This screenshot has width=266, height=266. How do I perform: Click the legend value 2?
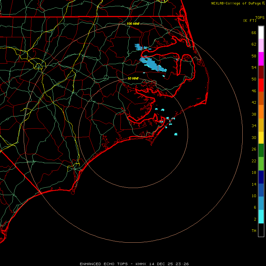(x=255, y=219)
